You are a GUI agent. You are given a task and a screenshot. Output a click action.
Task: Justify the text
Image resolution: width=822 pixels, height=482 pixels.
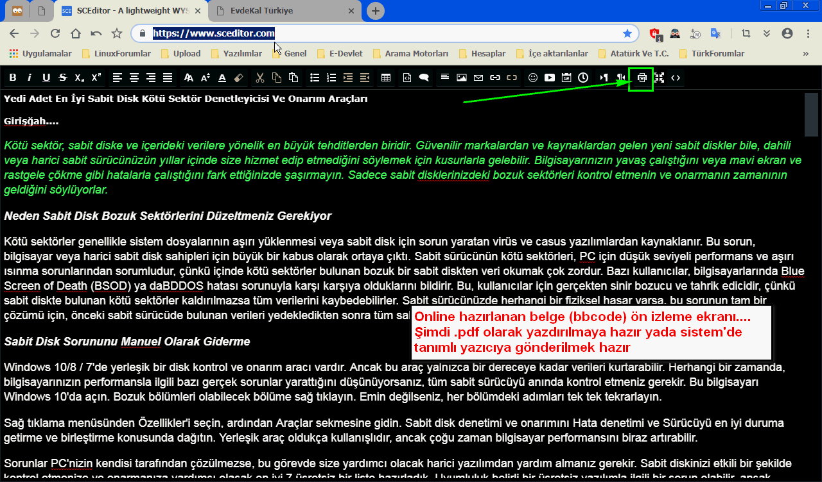click(168, 78)
